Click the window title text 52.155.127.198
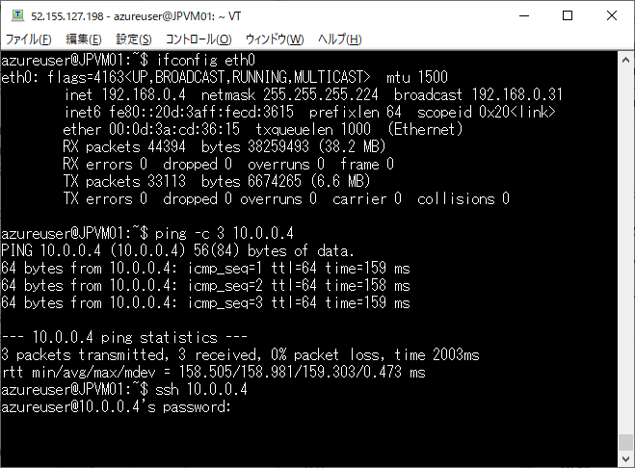635x468 pixels. (x=67, y=16)
